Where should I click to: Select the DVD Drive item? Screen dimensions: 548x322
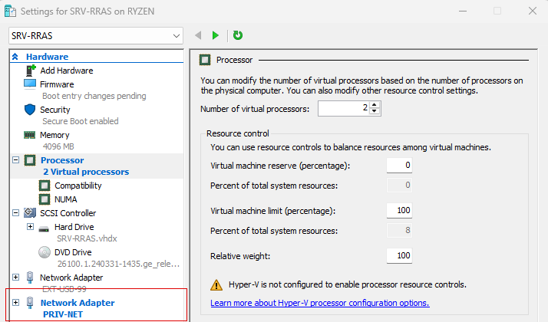(x=74, y=252)
